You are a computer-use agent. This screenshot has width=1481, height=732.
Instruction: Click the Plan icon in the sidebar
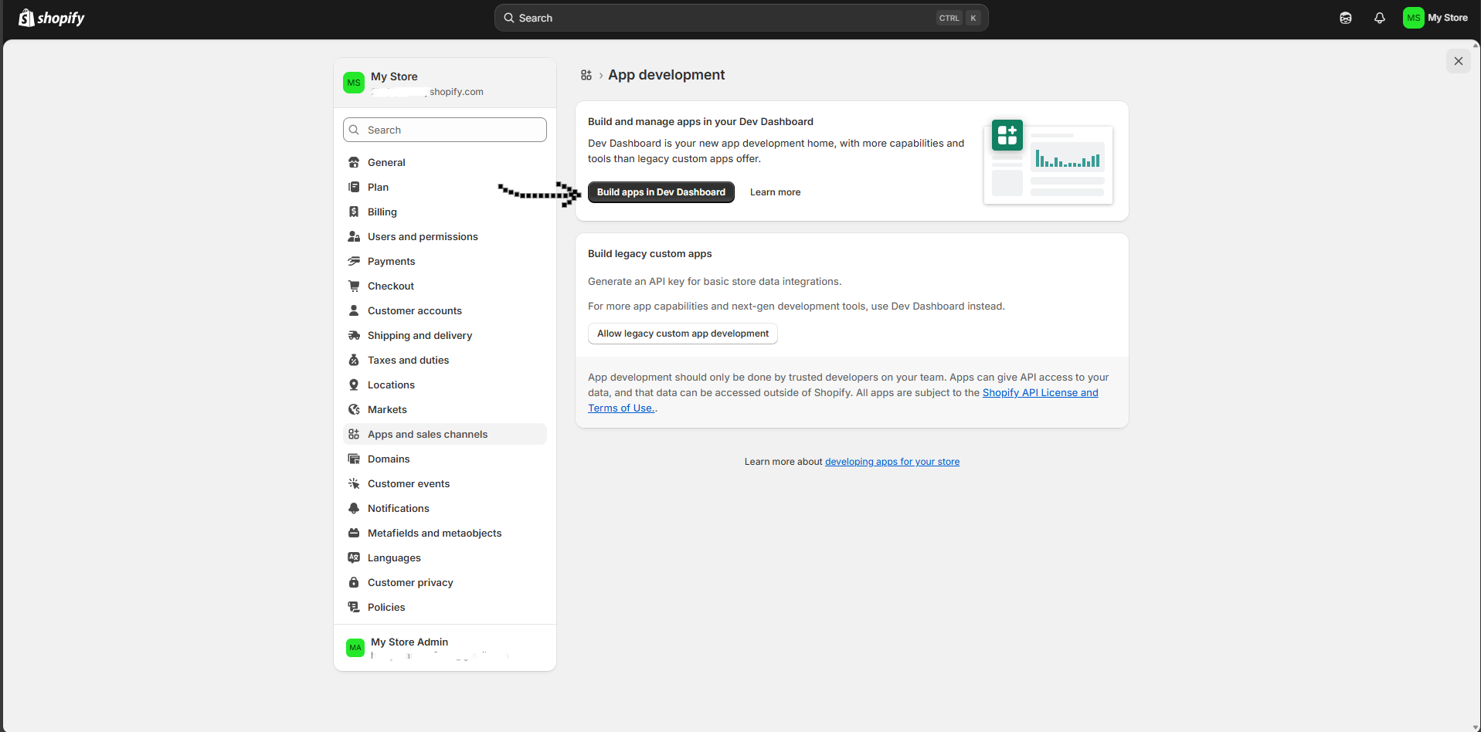pos(354,187)
